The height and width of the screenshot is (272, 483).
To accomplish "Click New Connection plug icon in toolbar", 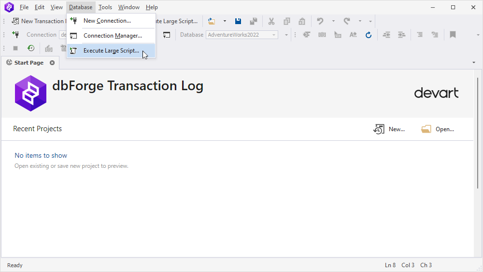I will click(15, 34).
